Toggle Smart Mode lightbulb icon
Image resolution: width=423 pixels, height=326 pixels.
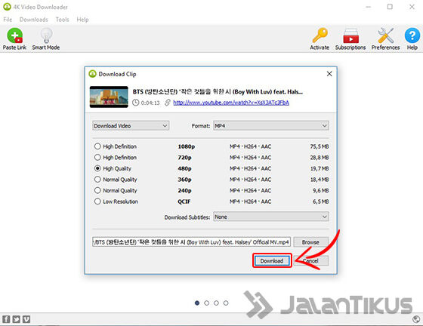coord(46,35)
